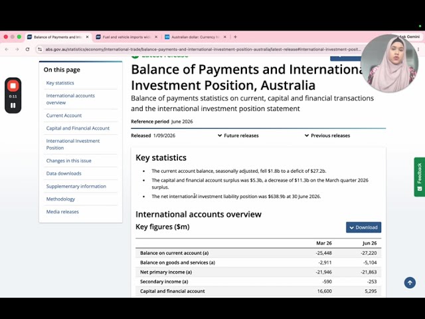Viewport: 425px width, 319px height.
Task: Click the 'Reference period June 2026' text
Action: point(162,122)
